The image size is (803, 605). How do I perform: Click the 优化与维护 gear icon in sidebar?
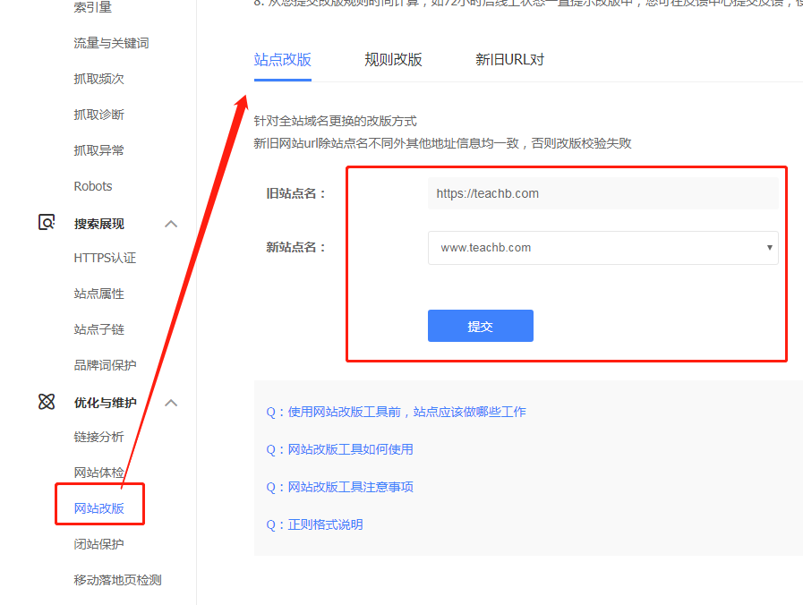(x=47, y=402)
